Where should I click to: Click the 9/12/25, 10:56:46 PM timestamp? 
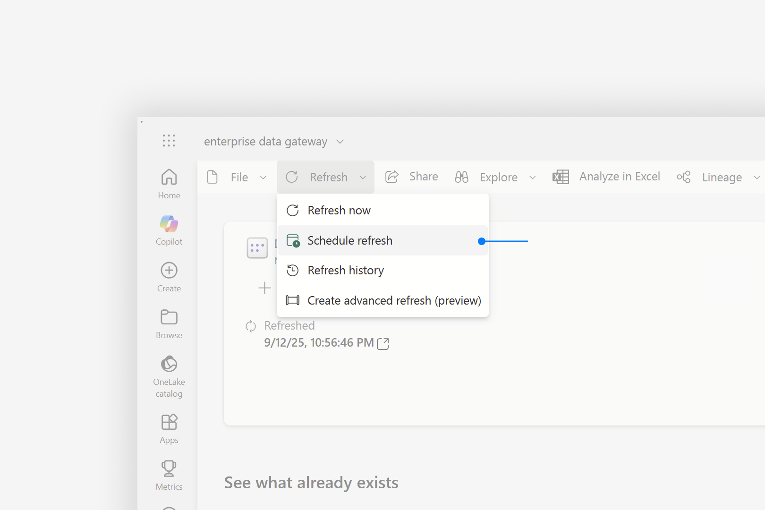click(x=319, y=343)
